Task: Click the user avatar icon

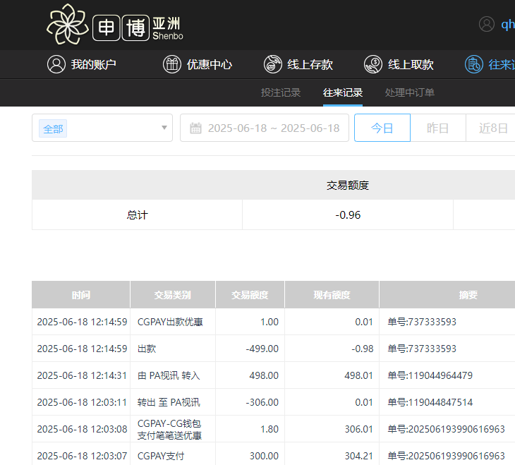Action: point(487,24)
